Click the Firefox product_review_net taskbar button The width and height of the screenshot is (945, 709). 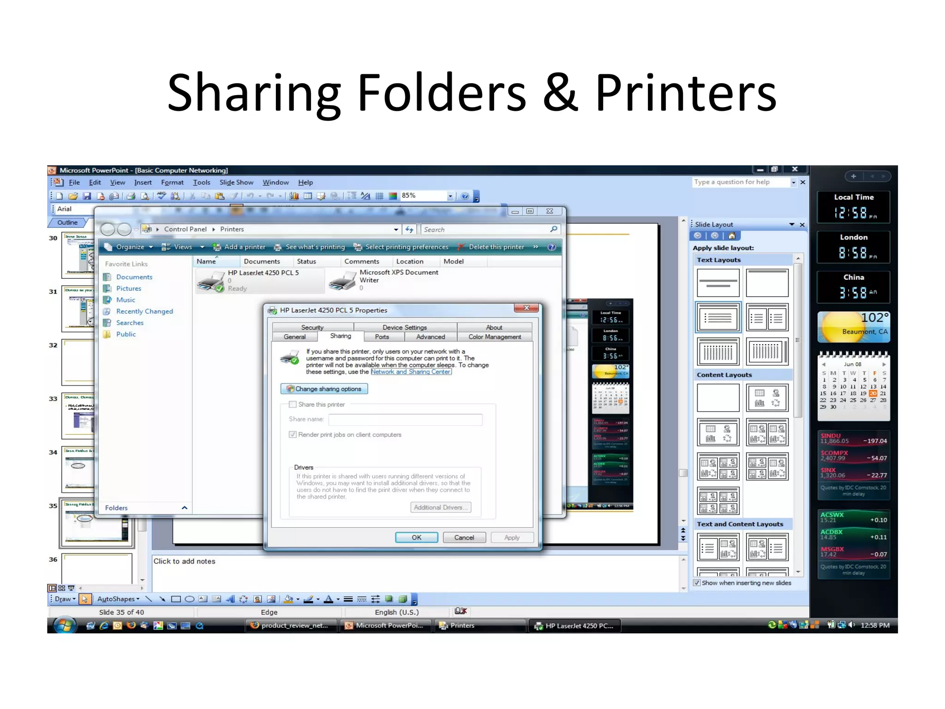pyautogui.click(x=292, y=625)
